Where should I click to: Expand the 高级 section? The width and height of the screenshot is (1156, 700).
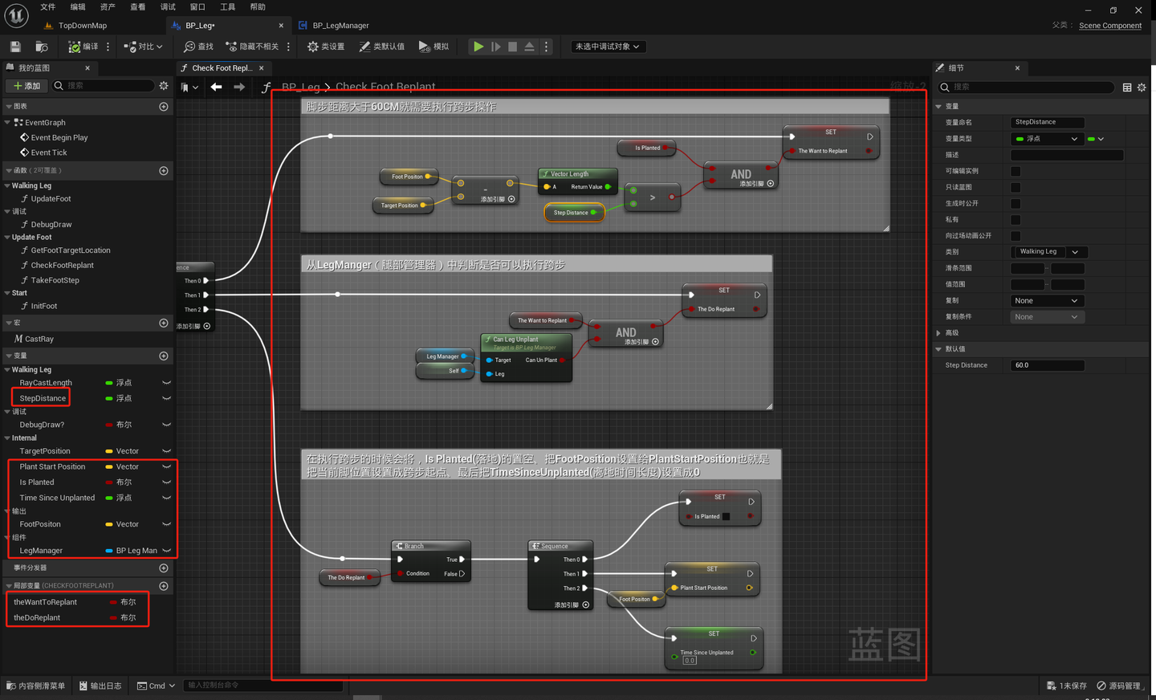coord(938,333)
